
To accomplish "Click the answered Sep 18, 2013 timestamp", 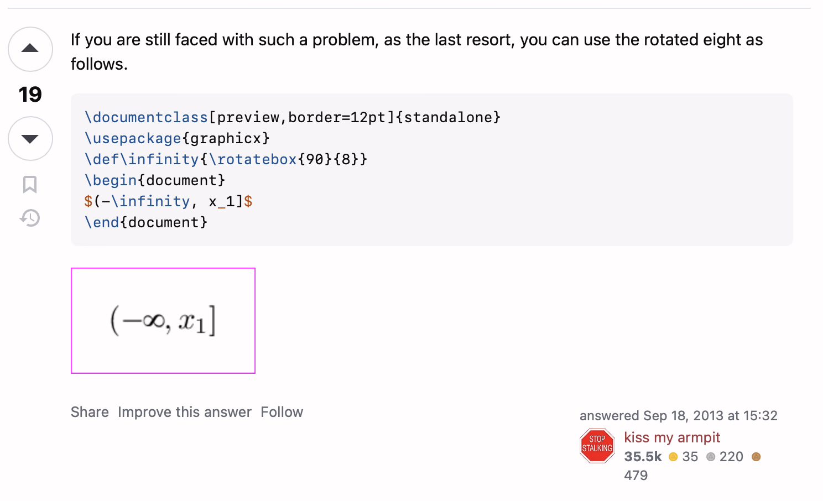I will point(679,415).
